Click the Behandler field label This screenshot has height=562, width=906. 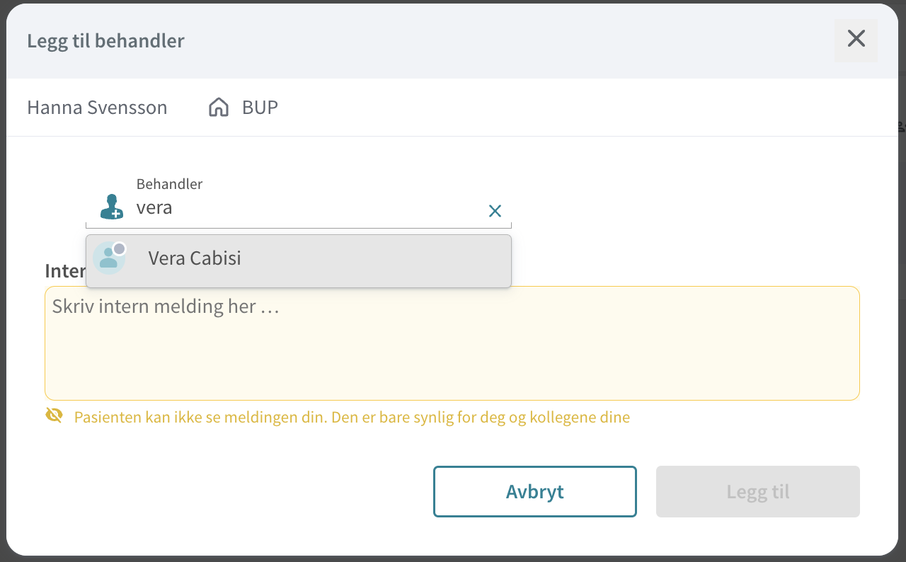(x=169, y=184)
